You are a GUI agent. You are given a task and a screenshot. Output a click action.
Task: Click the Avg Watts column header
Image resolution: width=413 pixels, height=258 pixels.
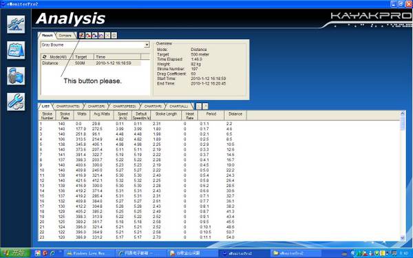102,116
